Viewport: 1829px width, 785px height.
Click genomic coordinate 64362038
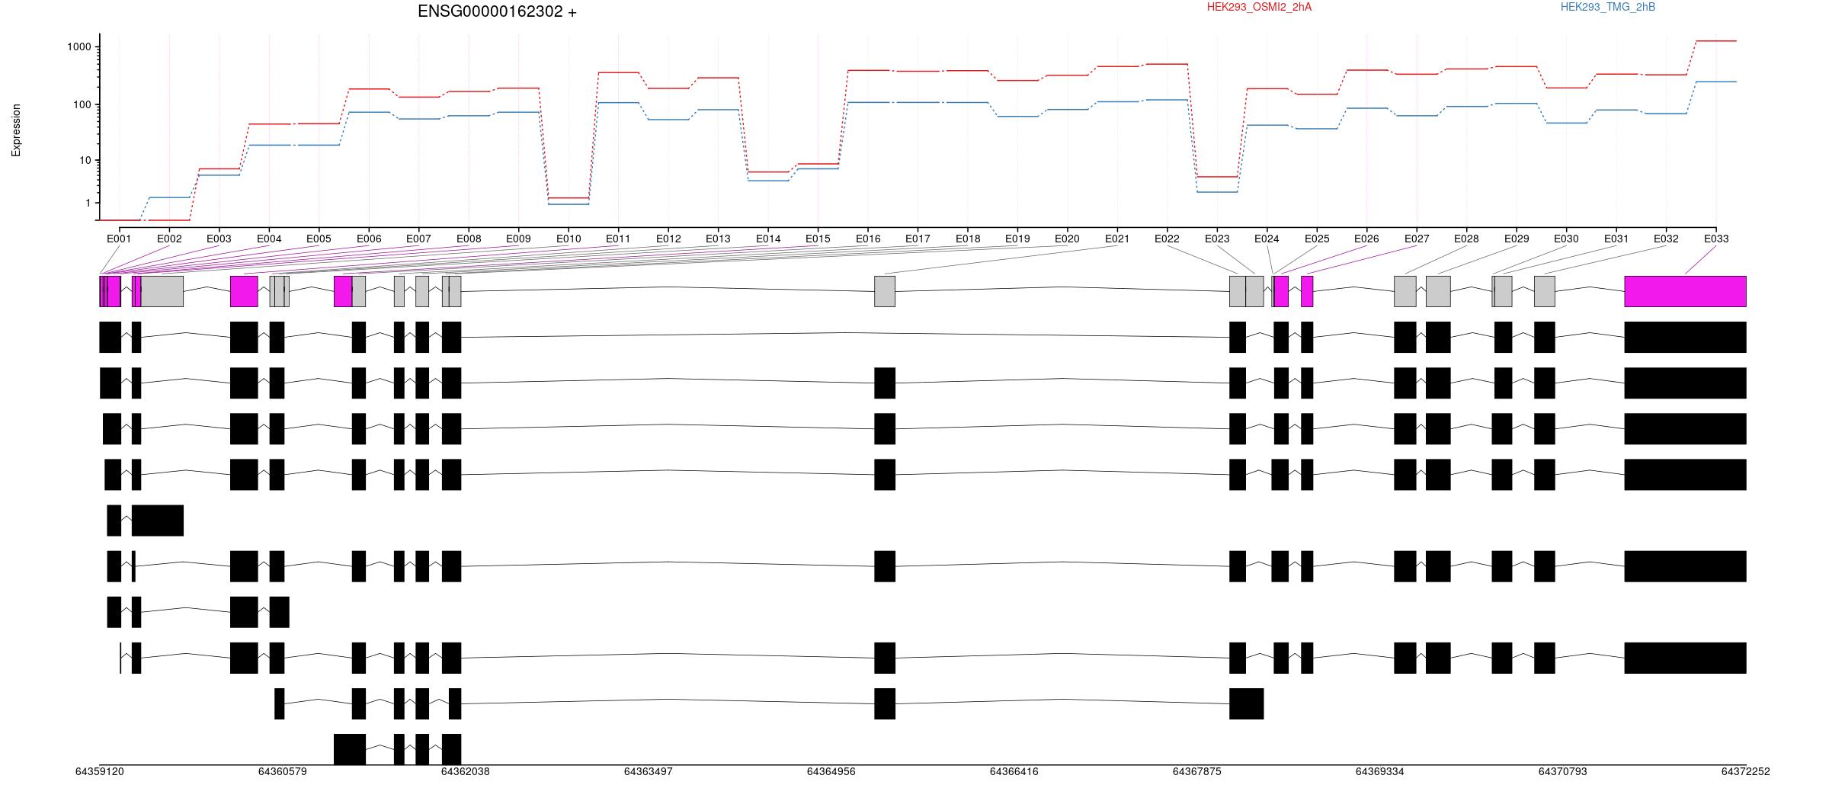click(x=466, y=771)
